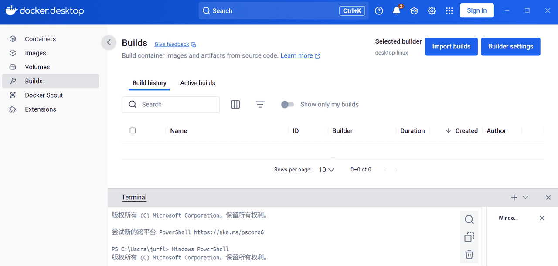Check the select-all builds checkbox
The image size is (558, 266).
tap(133, 130)
